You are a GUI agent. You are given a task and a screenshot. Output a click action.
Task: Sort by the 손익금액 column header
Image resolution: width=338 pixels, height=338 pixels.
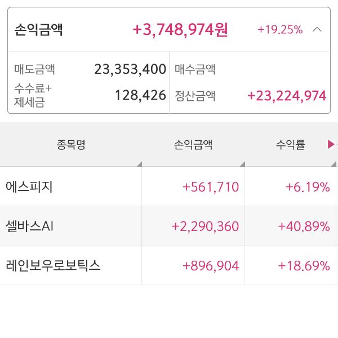[193, 145]
